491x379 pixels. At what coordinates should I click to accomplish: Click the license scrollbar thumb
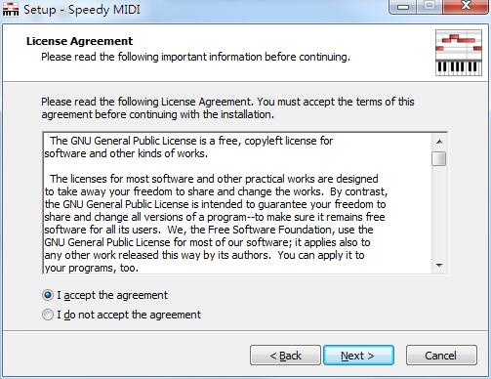[439, 158]
